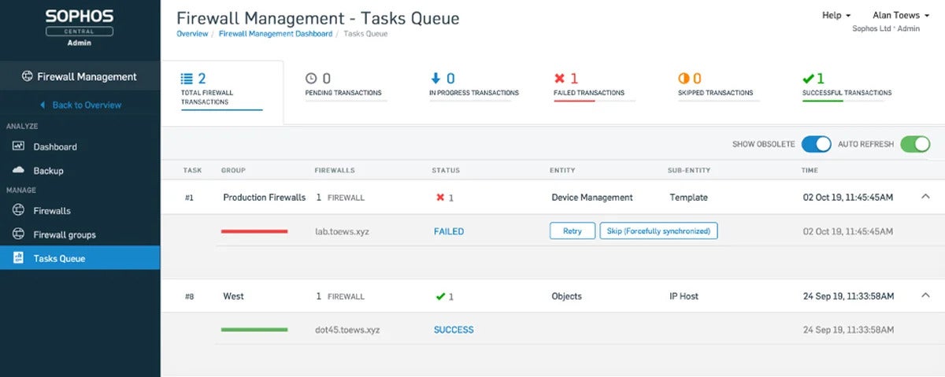Click the red X failed status icon in task #1
Screen dimensions: 945x377
coord(440,198)
